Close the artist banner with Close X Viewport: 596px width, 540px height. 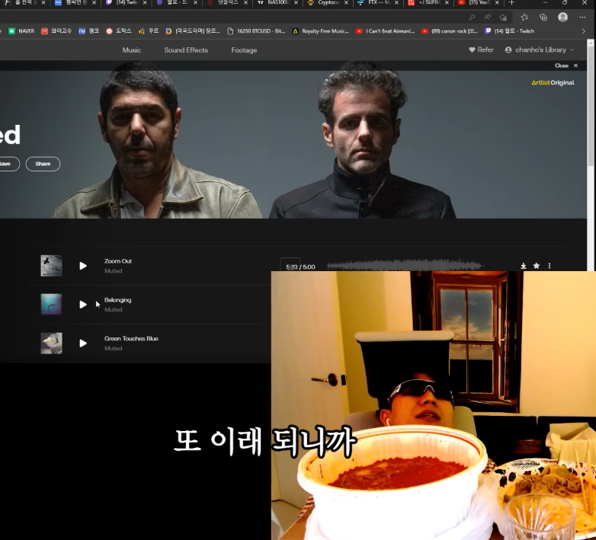pos(566,66)
